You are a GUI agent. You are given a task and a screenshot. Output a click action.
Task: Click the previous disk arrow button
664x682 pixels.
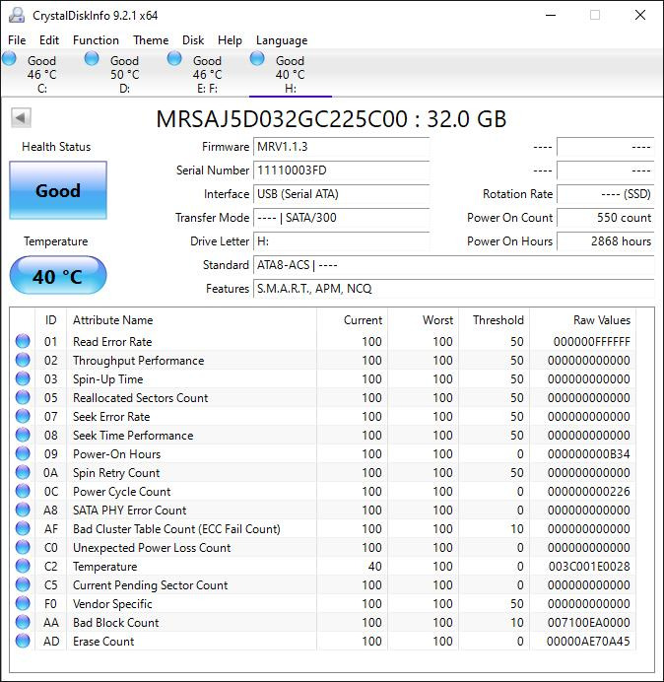pos(21,117)
